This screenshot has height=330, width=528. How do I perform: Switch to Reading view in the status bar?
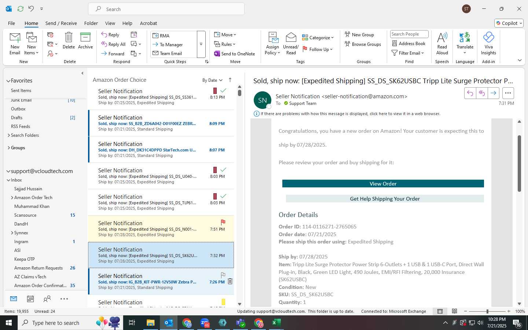[454, 311]
